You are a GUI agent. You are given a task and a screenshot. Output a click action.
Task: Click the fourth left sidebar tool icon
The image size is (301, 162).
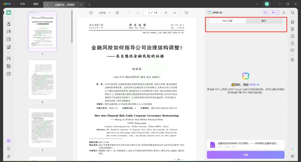(x=9, y=40)
